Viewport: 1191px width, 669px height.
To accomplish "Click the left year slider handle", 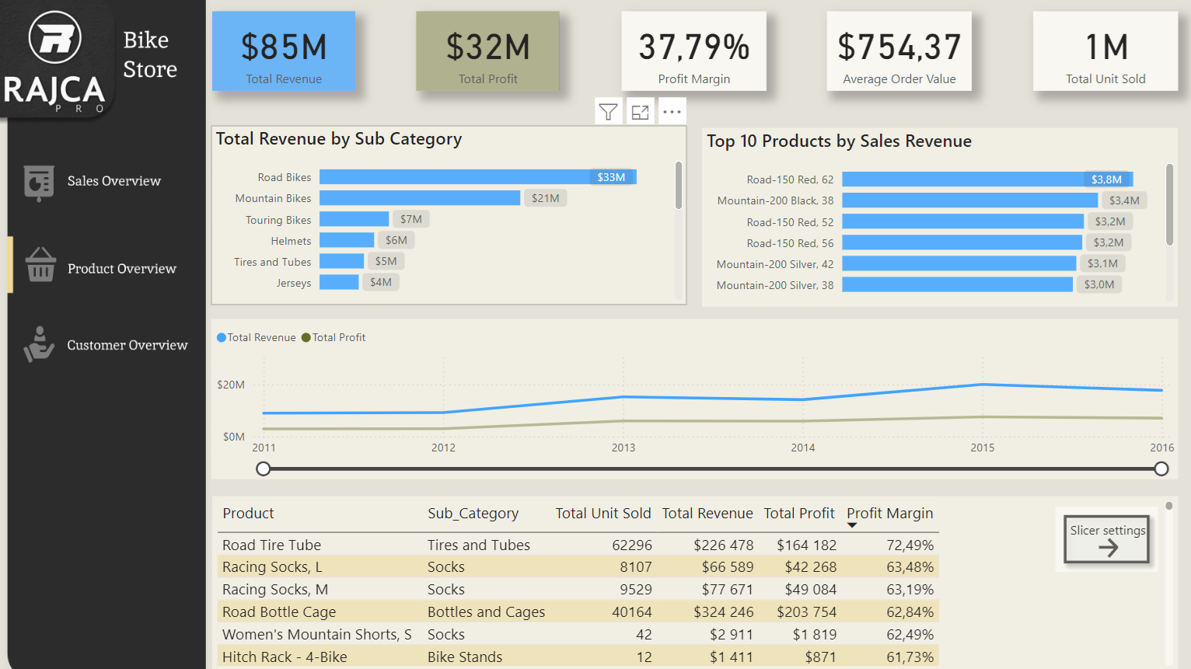I will 264,469.
